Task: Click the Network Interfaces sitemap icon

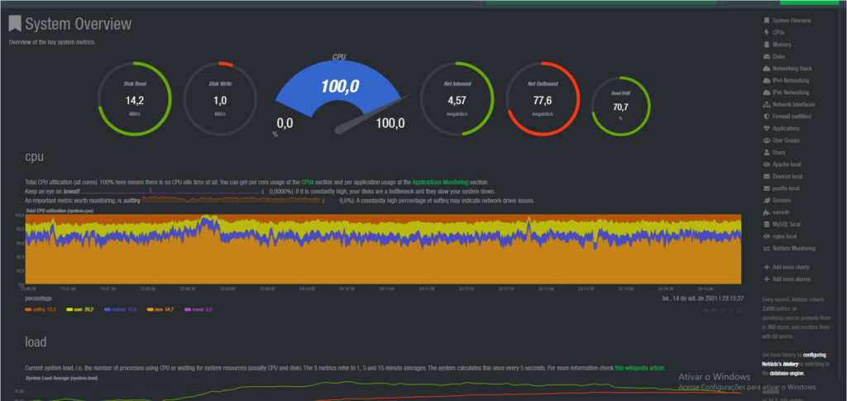Action: point(766,104)
